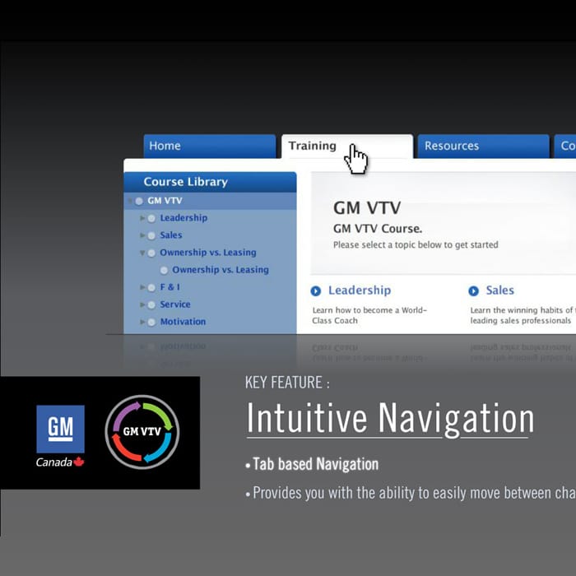Click the 'GM VTV Course.' subtitle
576x576 pixels.
coord(378,229)
